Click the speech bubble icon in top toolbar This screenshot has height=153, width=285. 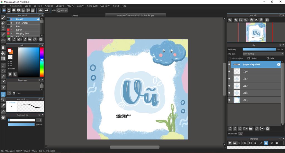click(x=14, y=10)
